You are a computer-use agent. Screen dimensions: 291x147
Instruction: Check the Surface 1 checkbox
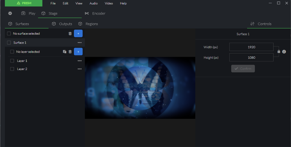pyautogui.click(x=9, y=43)
